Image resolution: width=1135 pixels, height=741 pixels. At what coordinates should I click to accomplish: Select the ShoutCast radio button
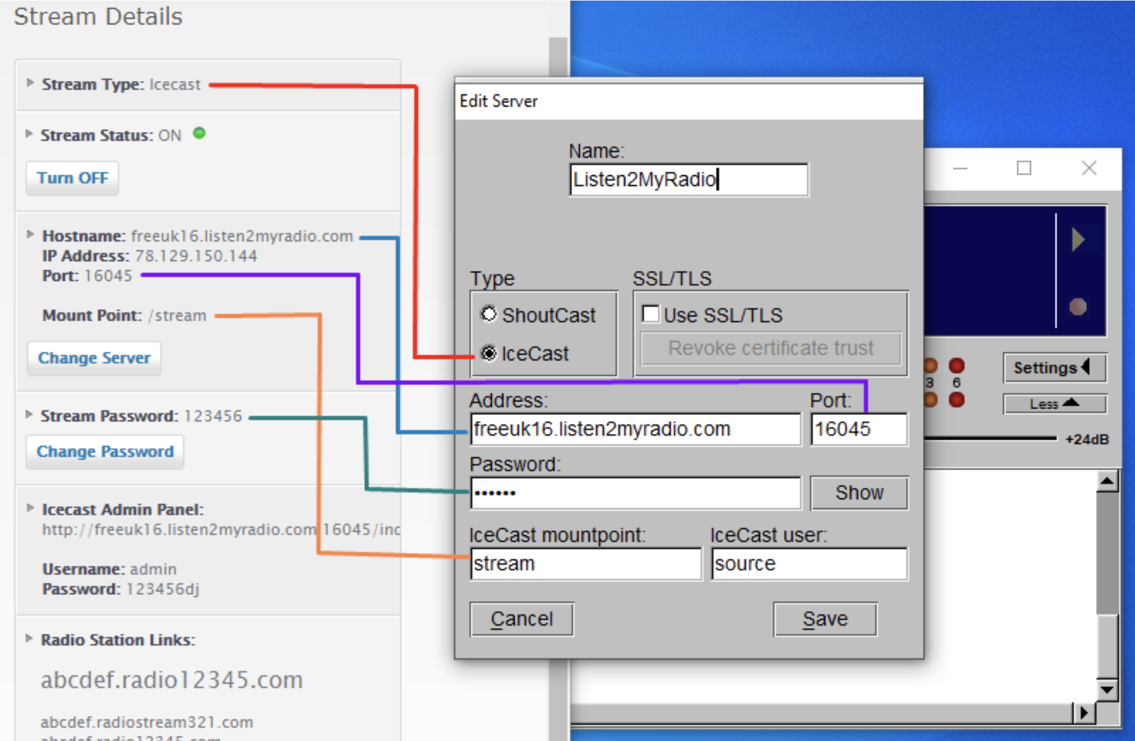click(x=488, y=314)
